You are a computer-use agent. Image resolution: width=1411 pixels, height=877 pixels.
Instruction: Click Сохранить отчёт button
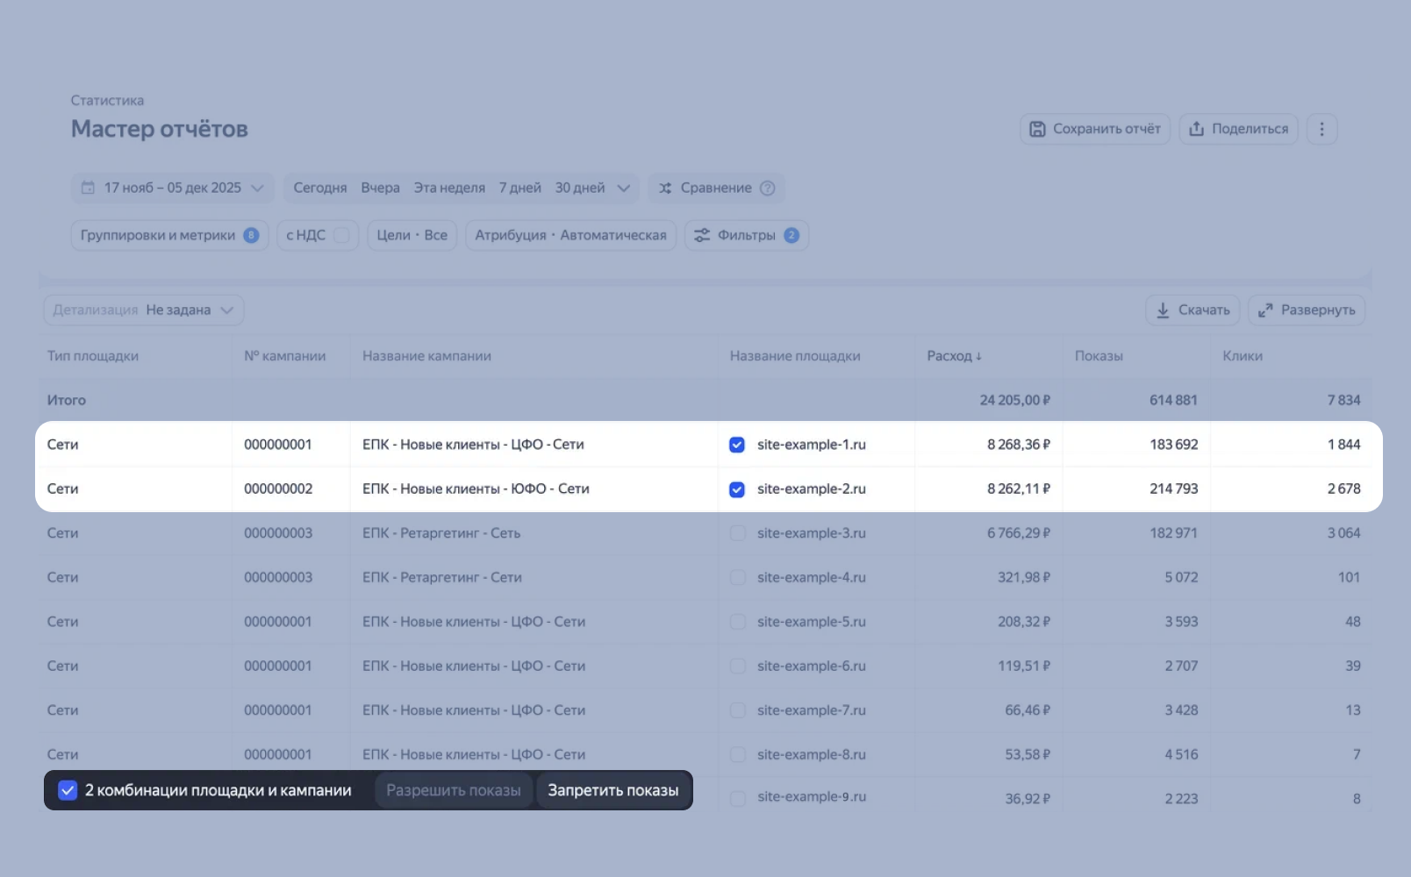pos(1094,129)
